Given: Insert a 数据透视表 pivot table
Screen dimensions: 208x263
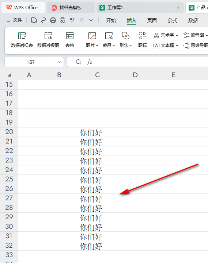Looking at the screenshot, I should pyautogui.click(x=22, y=40).
